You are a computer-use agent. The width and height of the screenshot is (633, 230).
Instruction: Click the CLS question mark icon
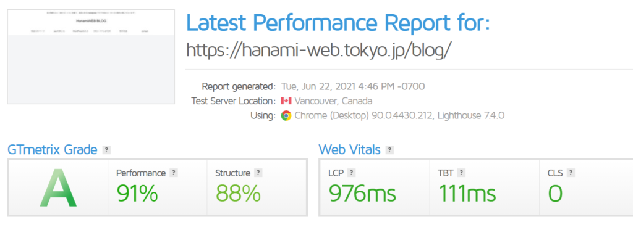(x=571, y=173)
